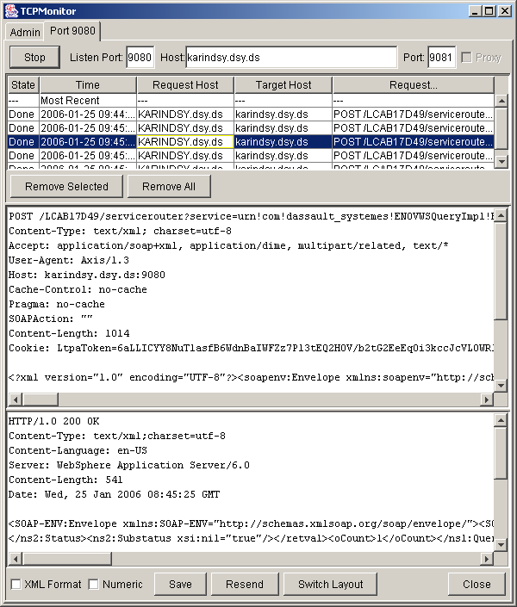Select the 2006-01-25 09:44 connection row
This screenshot has width=517, height=607.
click(251, 115)
